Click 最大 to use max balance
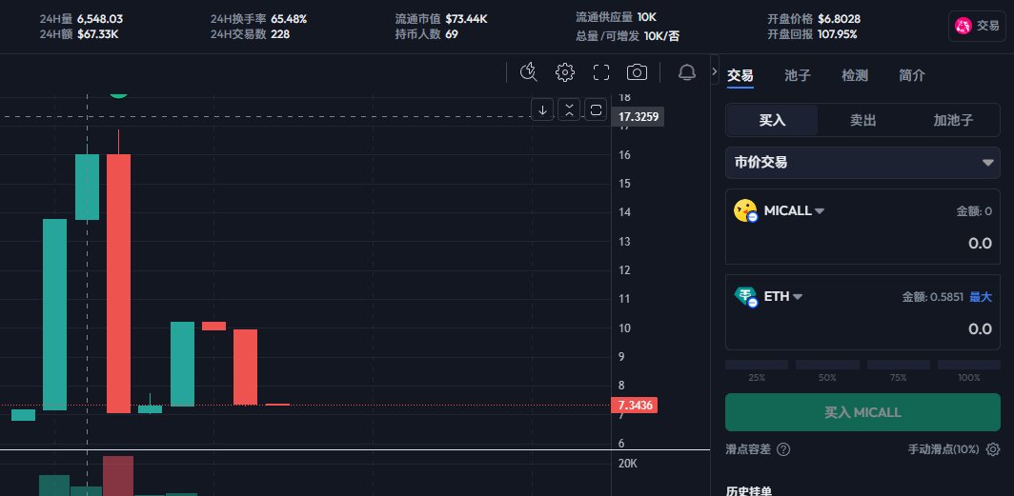The image size is (1014, 496). (981, 297)
